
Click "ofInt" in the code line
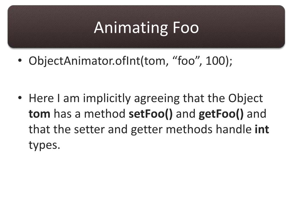(128, 61)
